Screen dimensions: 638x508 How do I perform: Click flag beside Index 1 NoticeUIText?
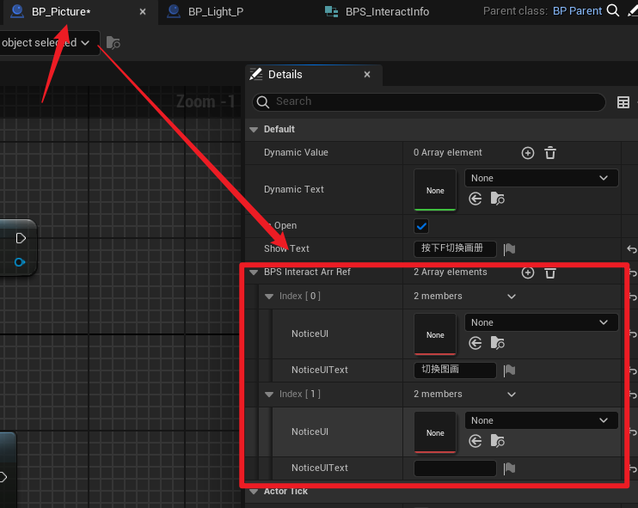tap(509, 468)
